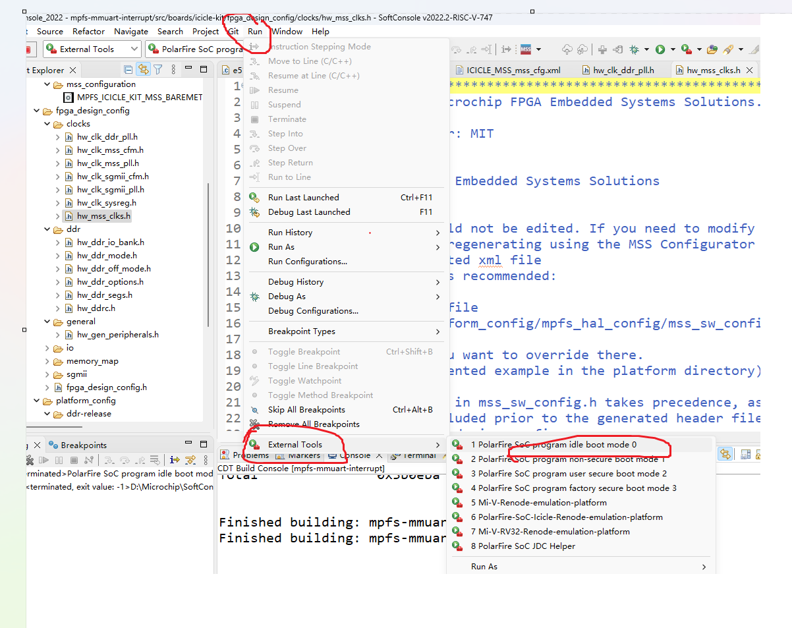Switch to hw_clk_ddr_pll.h editor tab
Screen dimensions: 792x628
pos(617,70)
